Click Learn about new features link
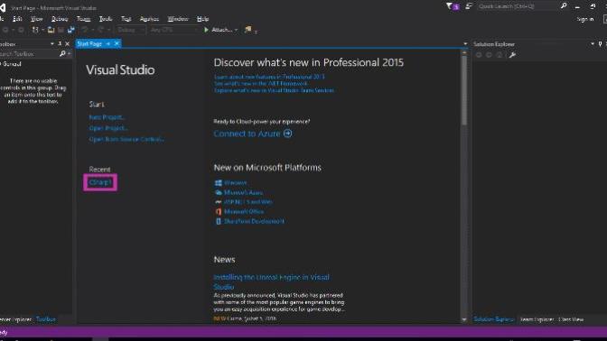This screenshot has width=607, height=341. tap(269, 77)
